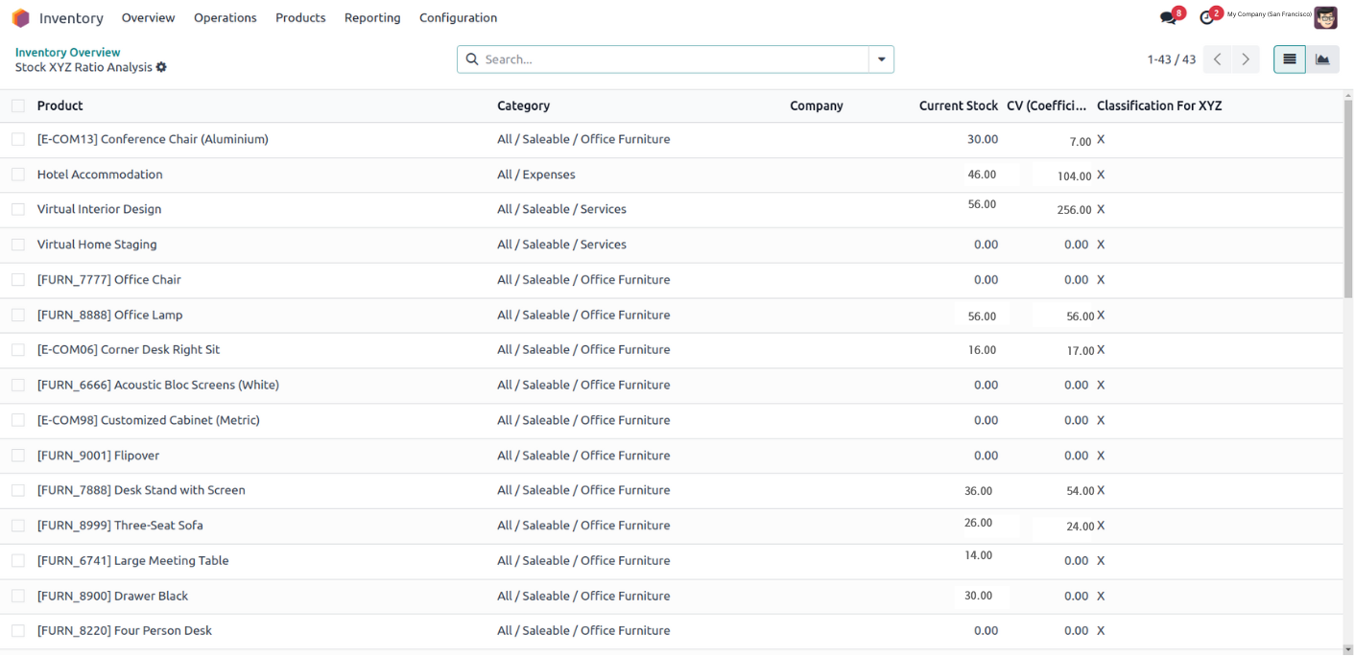Open the Operations menu

coord(225,18)
